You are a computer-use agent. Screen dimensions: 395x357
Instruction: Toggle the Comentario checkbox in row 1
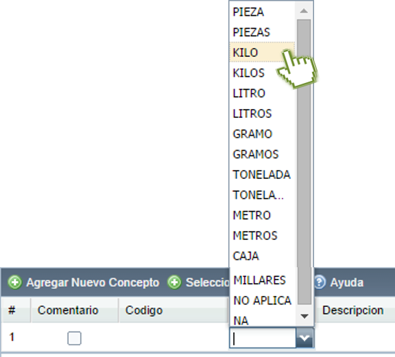[74, 338]
